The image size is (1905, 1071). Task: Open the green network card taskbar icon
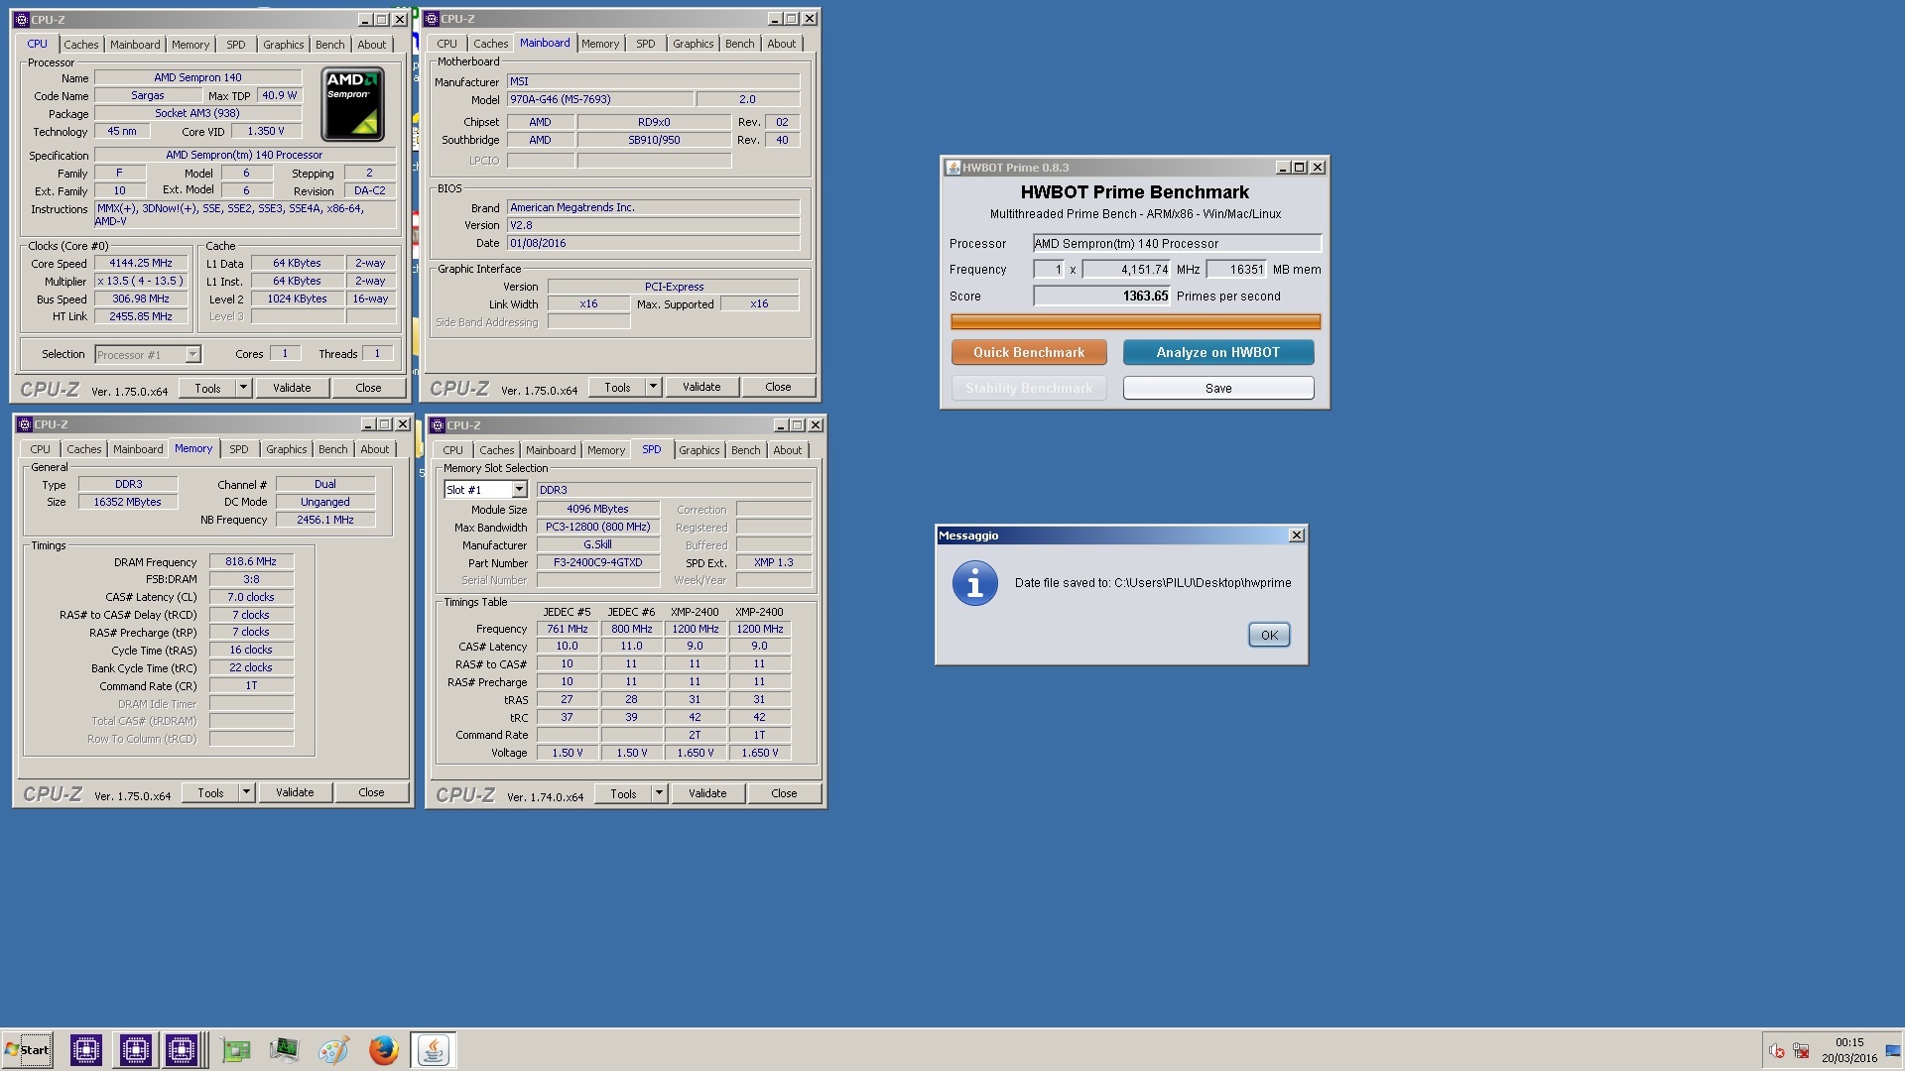[236, 1049]
